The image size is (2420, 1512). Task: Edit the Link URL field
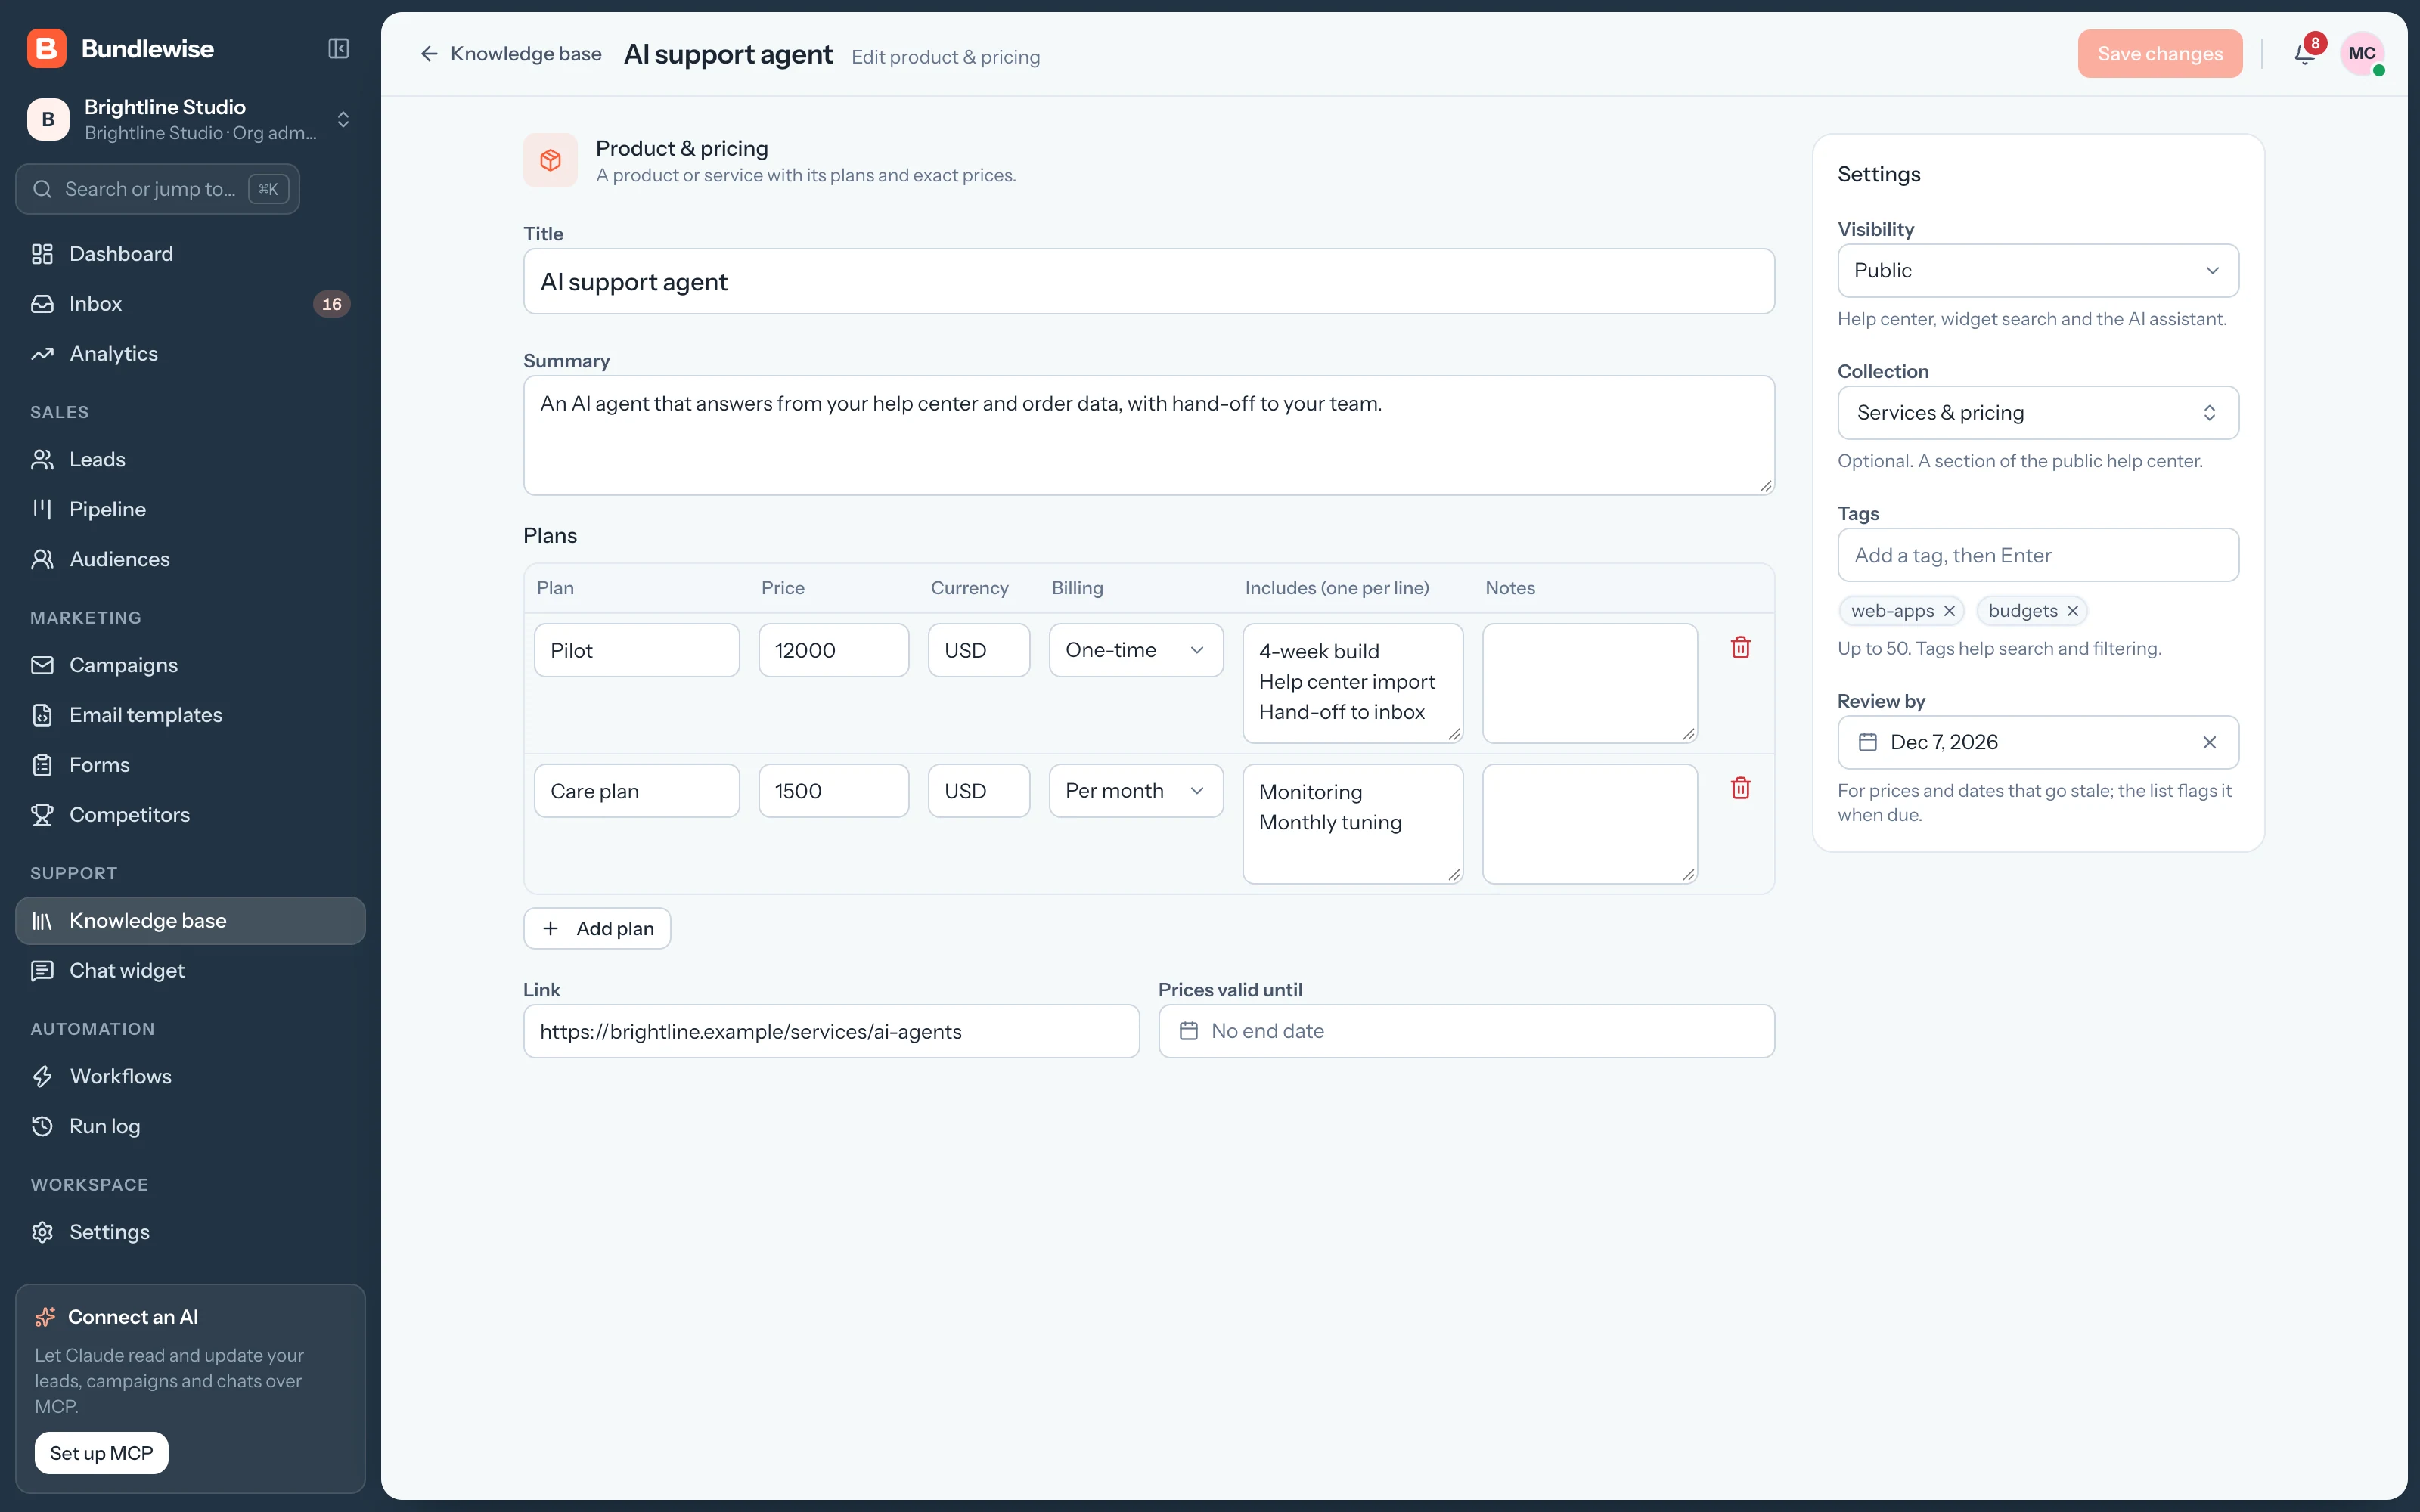coord(831,1032)
